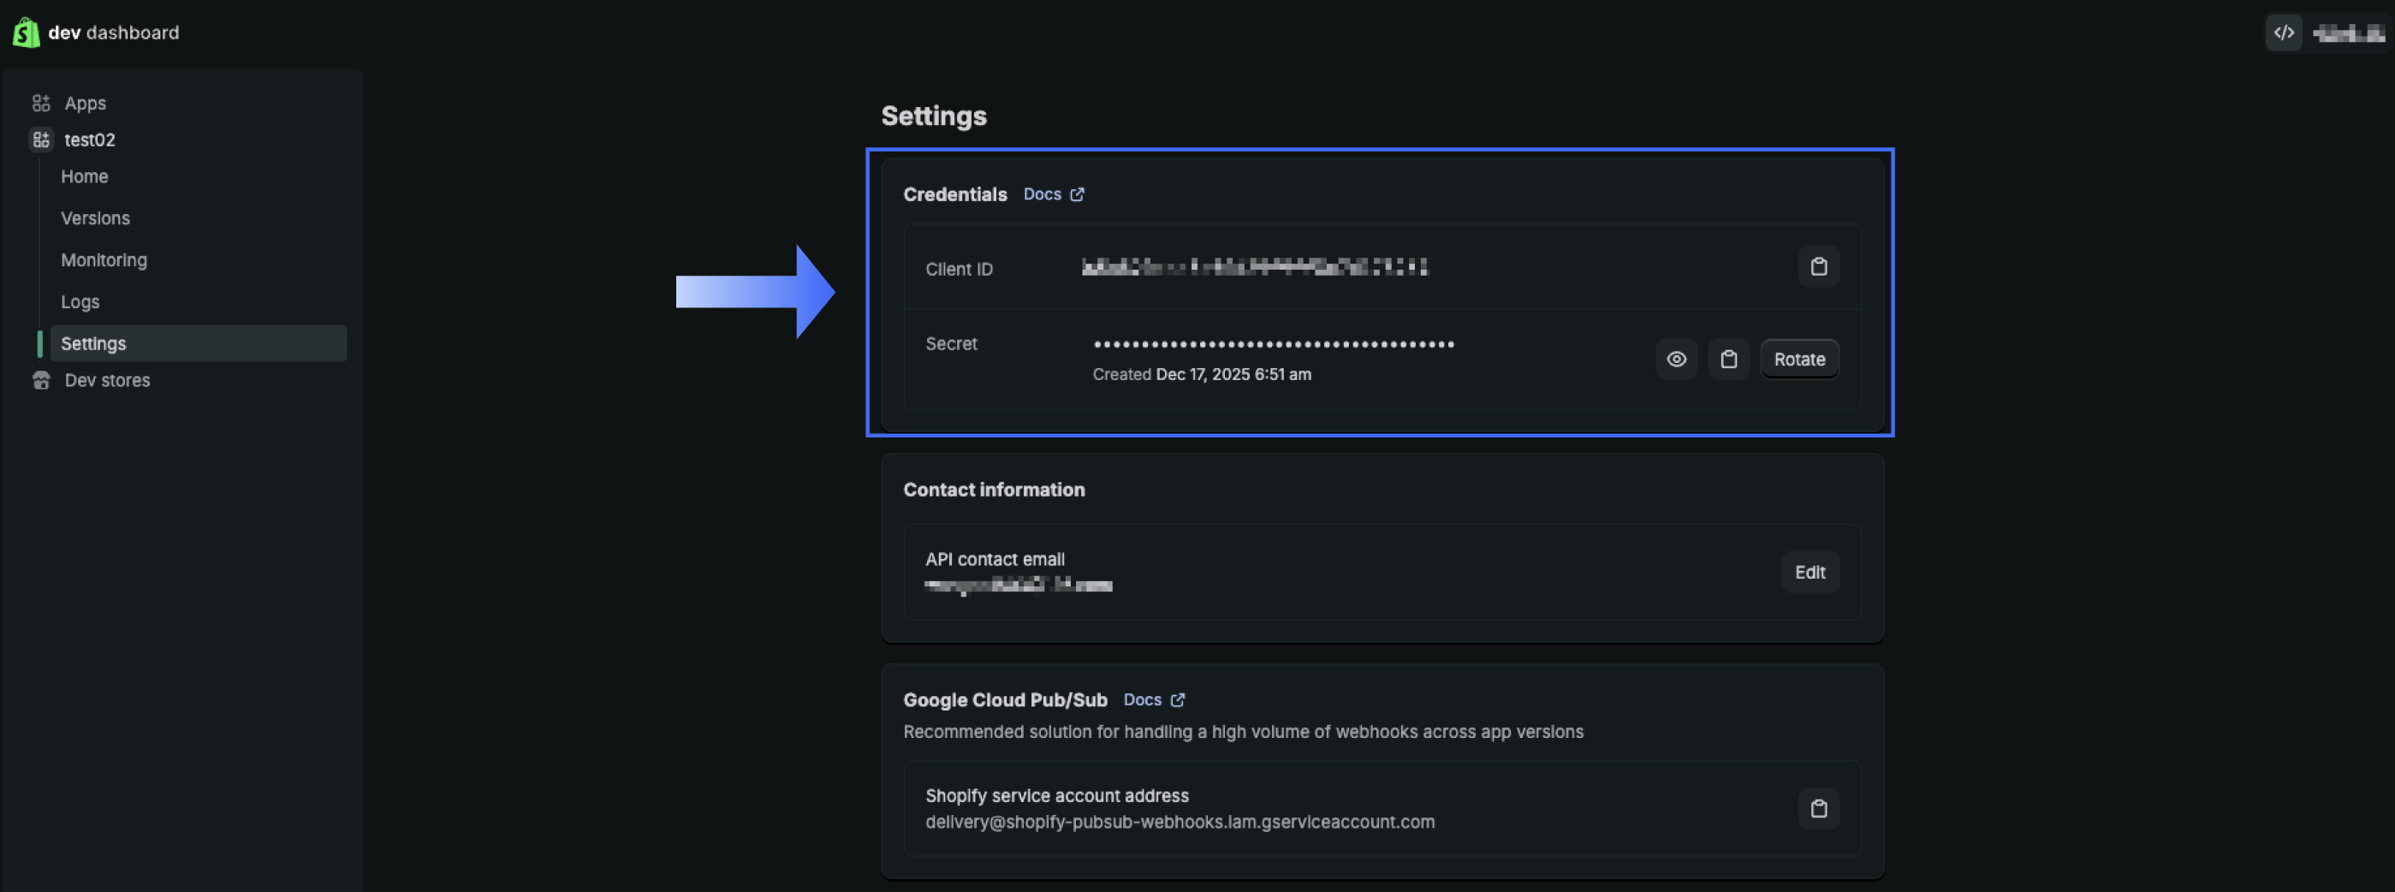Open the Home page in sidebar

coord(85,176)
